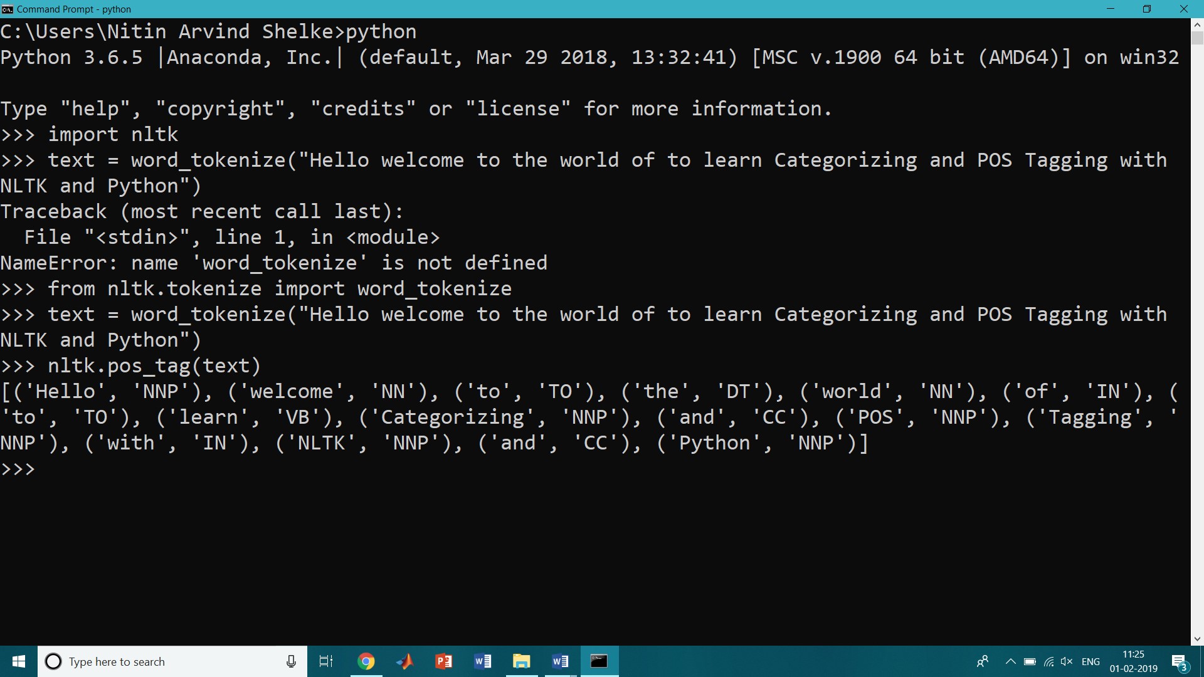
Task: Open the second Word document on the taskbar
Action: click(561, 661)
